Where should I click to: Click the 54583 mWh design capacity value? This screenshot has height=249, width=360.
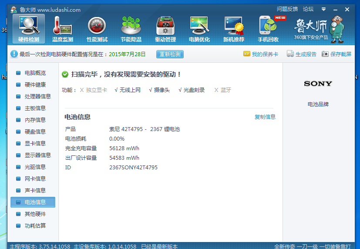tap(124, 158)
